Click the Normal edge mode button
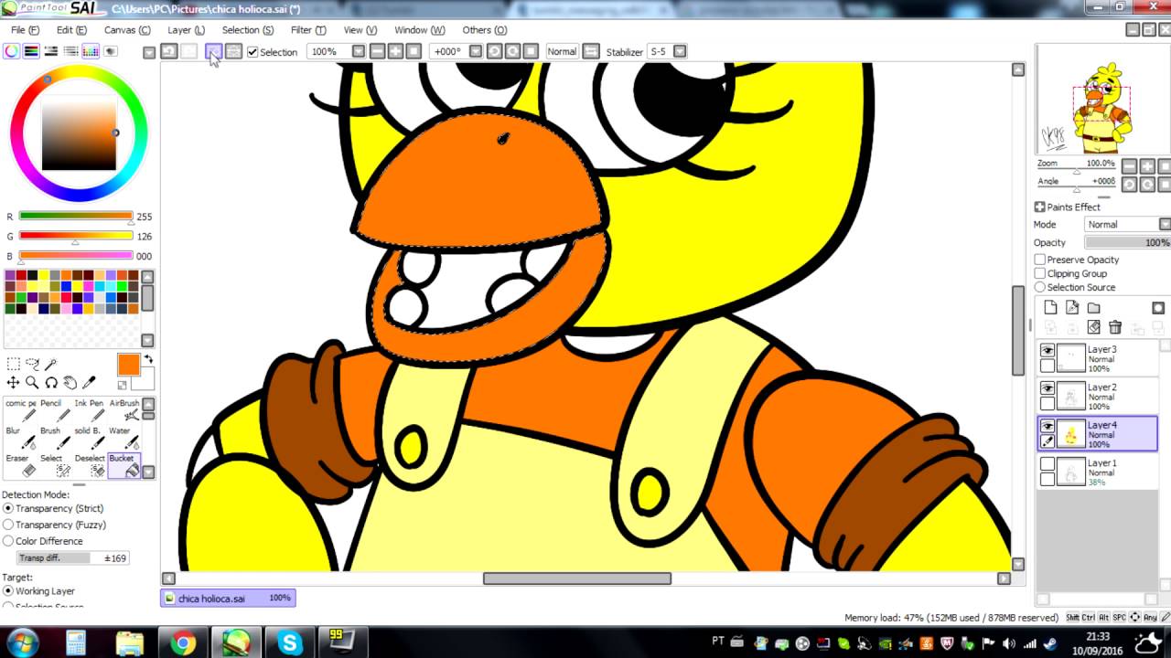Screen dimensions: 1171x658 point(562,51)
